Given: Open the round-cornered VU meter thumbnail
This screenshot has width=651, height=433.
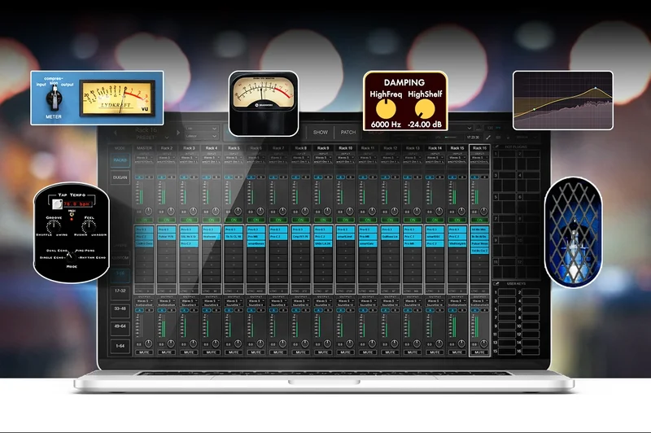Looking at the screenshot, I should [x=263, y=103].
